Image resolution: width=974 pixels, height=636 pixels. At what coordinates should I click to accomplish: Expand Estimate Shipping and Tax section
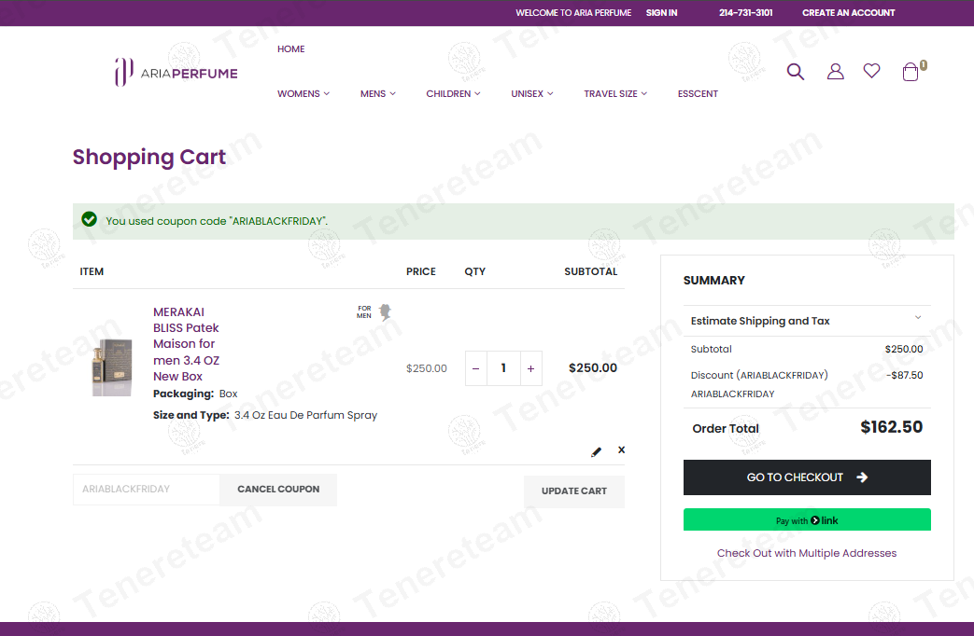point(806,321)
